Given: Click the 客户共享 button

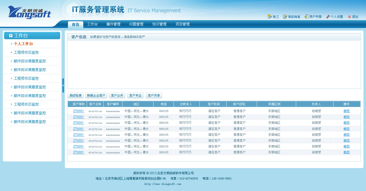Looking at the screenshot, I should pos(154,95).
